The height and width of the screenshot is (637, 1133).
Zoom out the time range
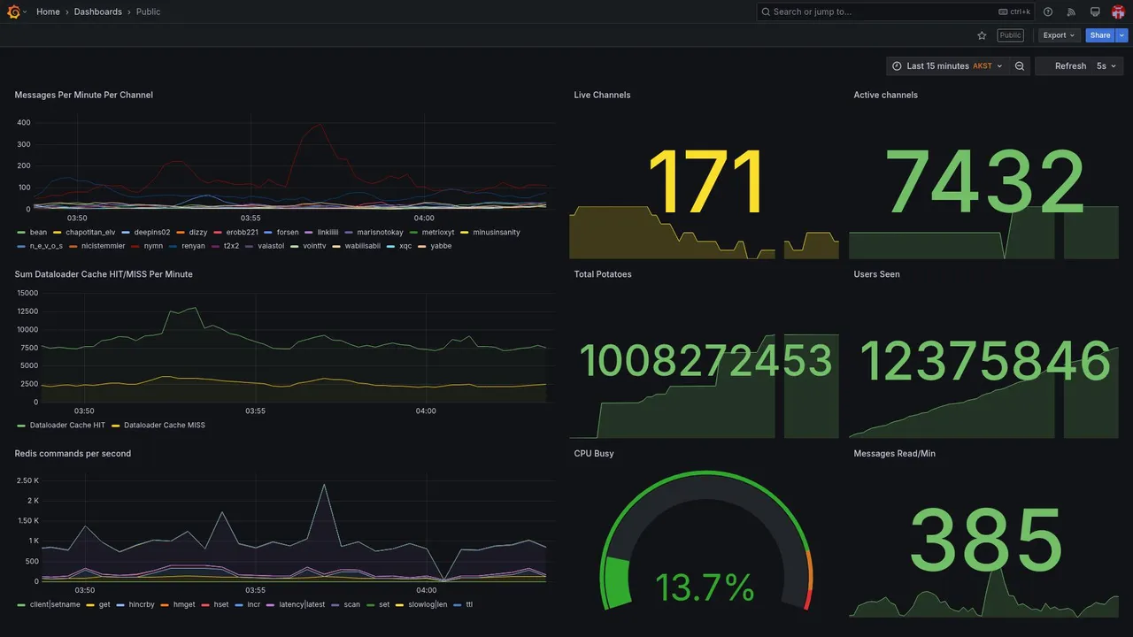click(x=1020, y=66)
